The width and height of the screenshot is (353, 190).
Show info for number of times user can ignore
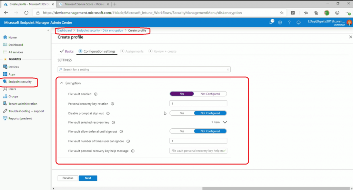[128, 141]
